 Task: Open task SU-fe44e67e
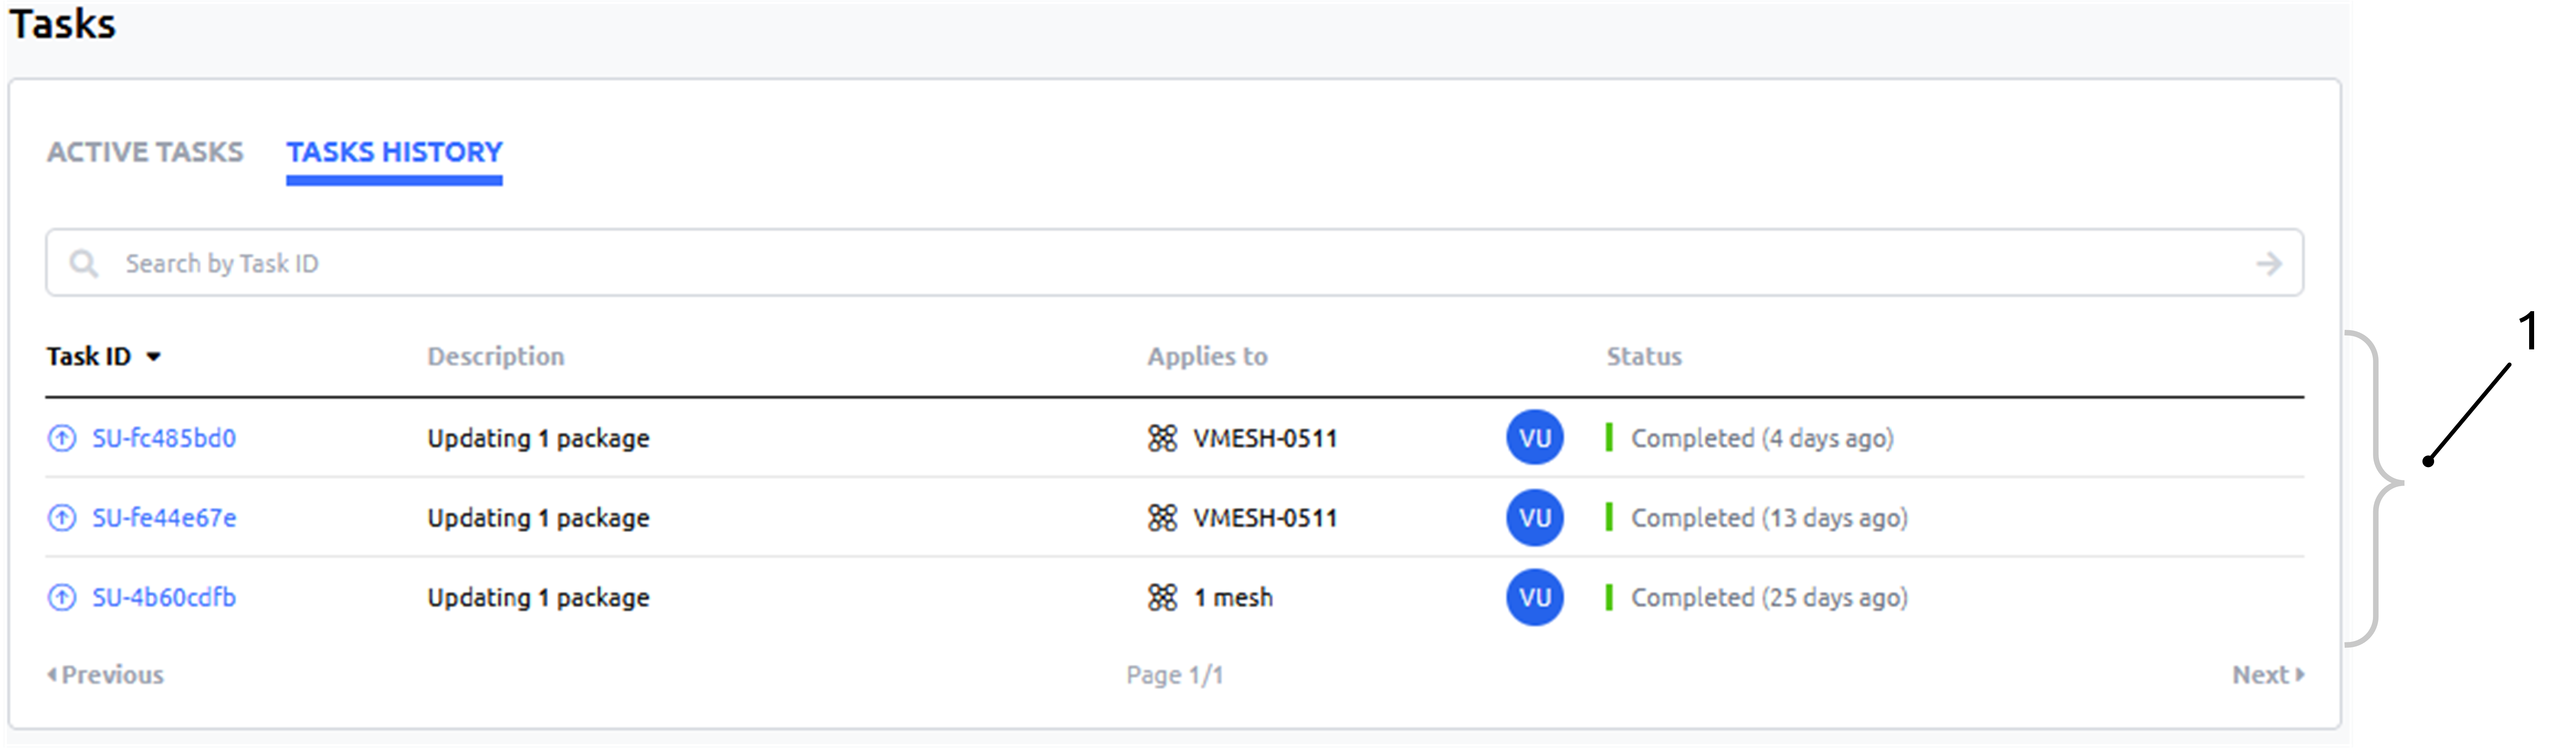pos(164,518)
